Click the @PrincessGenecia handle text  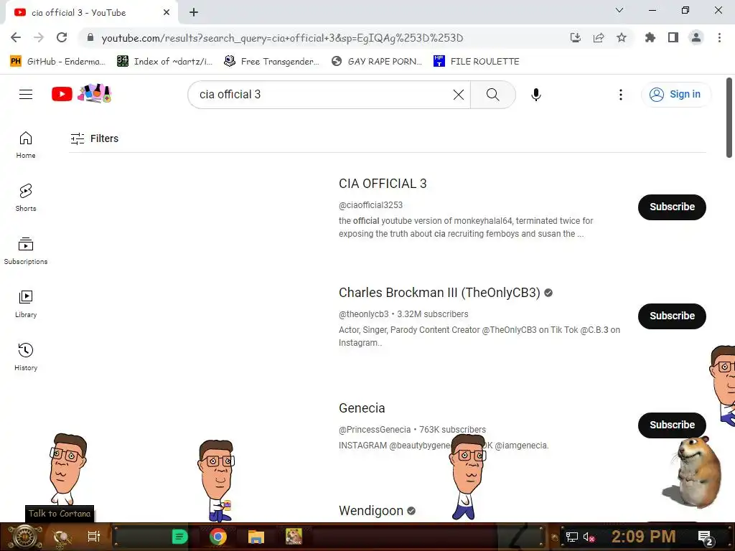[375, 430]
